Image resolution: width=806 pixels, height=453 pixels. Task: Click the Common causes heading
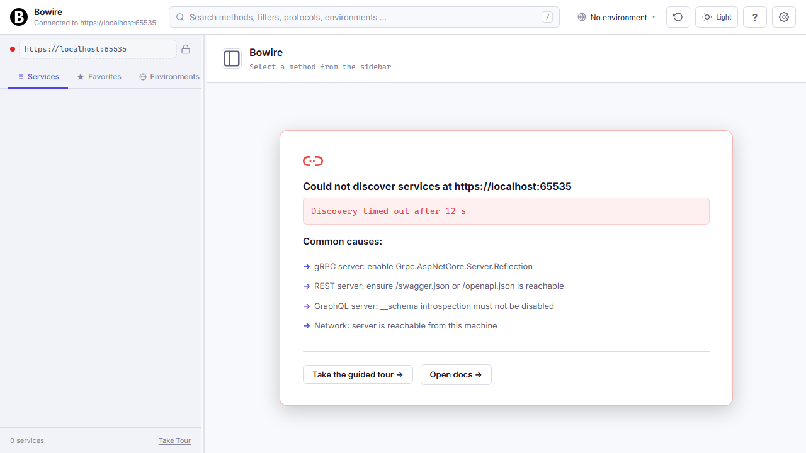point(343,242)
